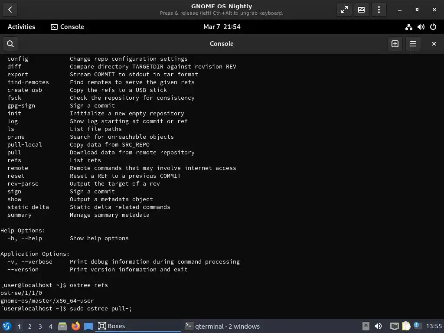This screenshot has width=444, height=333.
Task: Click the 'ostree refs' command text
Action: point(88,285)
